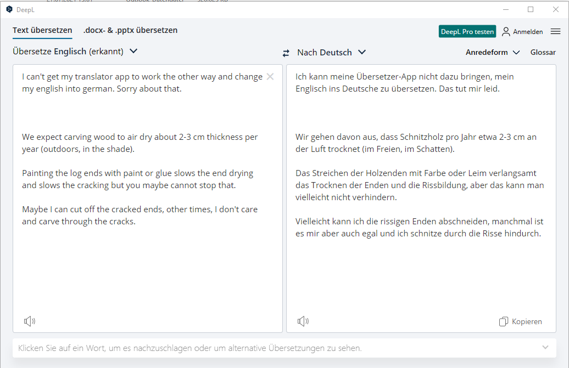Click Übersetze Englisch (erkannt) label
Screen dimensions: 569x368
pyautogui.click(x=68, y=52)
